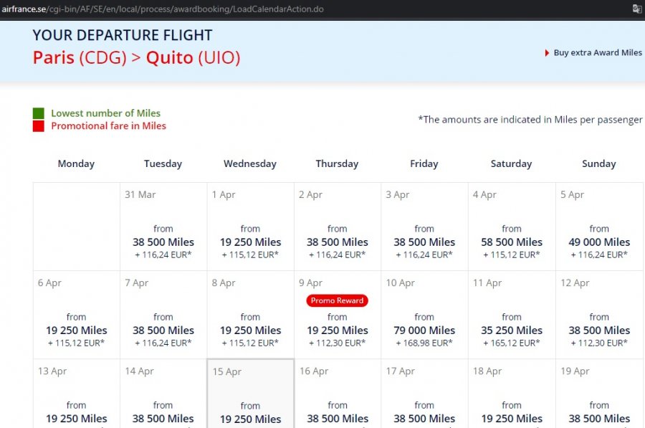Select the 3 Apr Friday 38 500 Miles fare
The width and height of the screenshot is (645, 428).
point(424,242)
